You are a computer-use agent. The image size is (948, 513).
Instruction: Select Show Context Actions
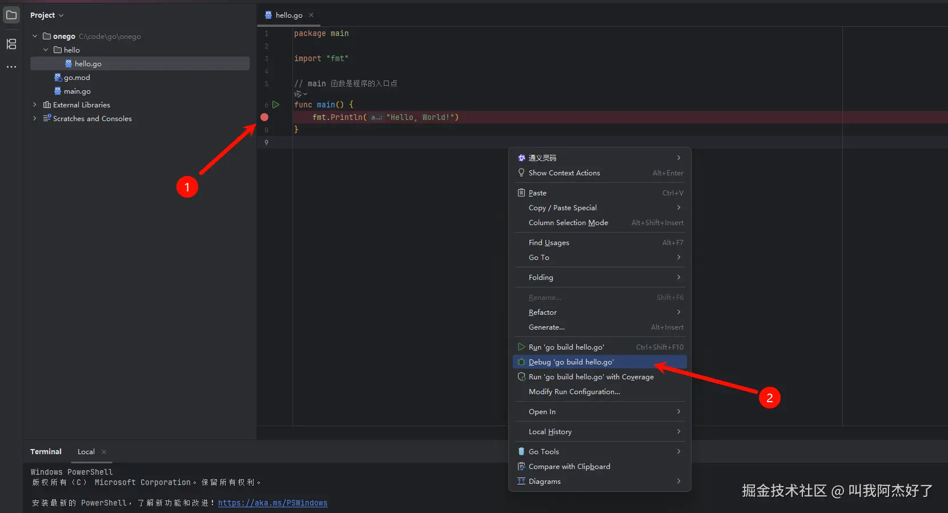[600, 173]
